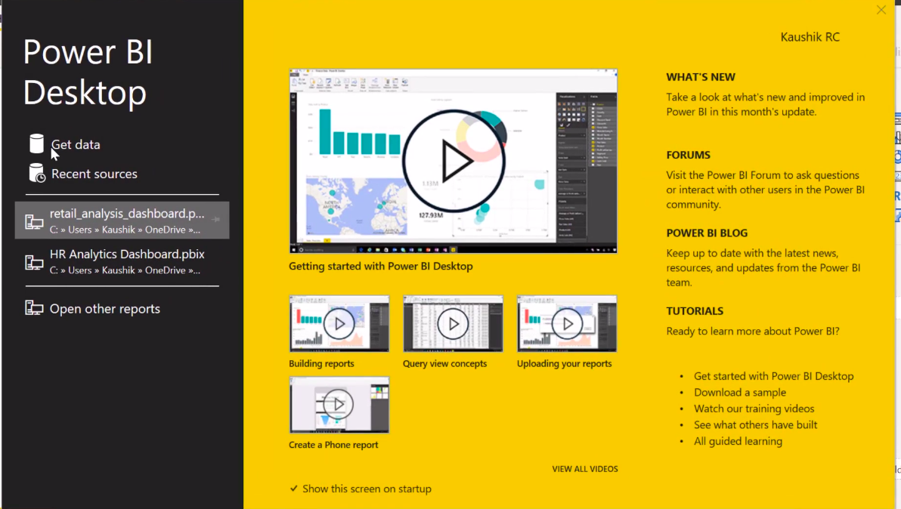Play the Getting started with Power BI video
The height and width of the screenshot is (509, 901).
tap(454, 162)
